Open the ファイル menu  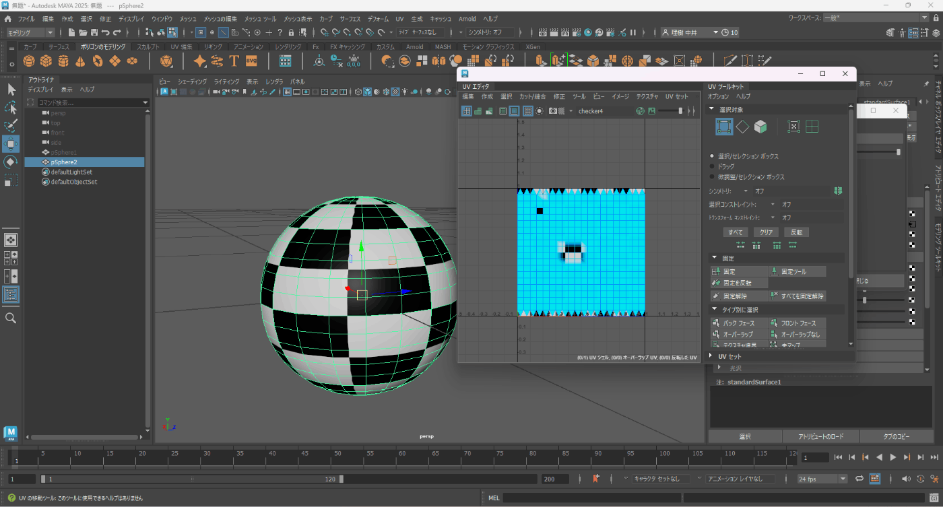coord(26,19)
